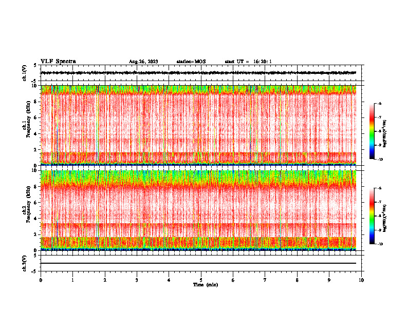Click the "0" tick on the time axis
Viewport: 407px width, 314px height.
pyautogui.click(x=41, y=280)
